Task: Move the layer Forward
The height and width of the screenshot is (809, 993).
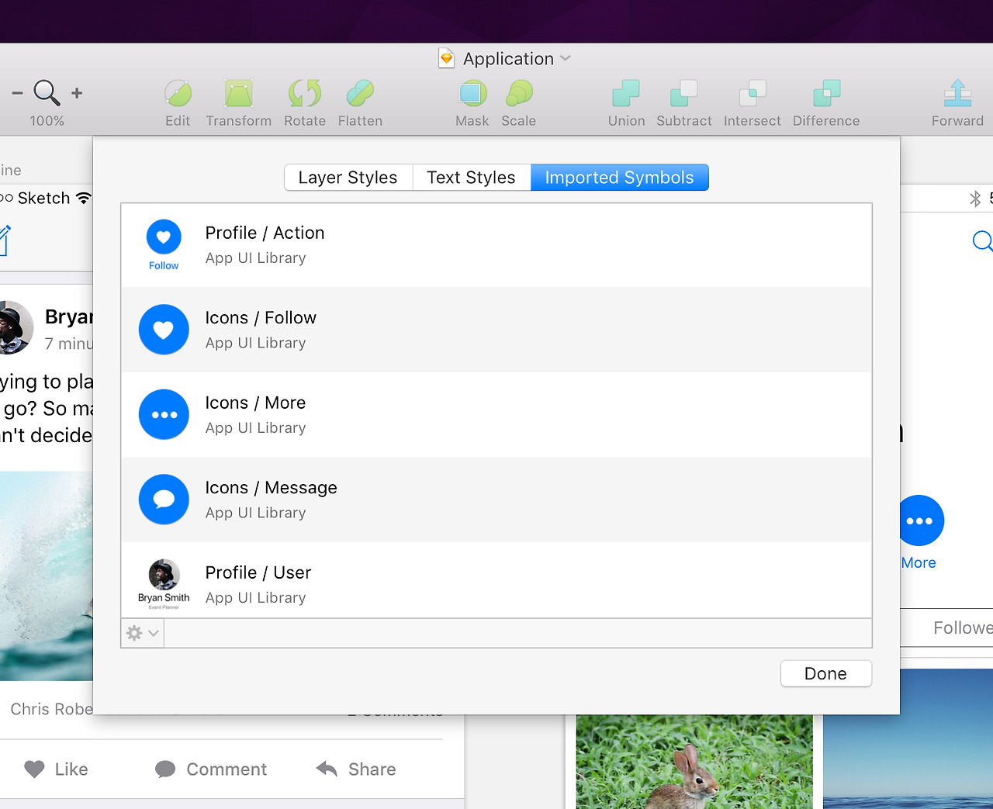Action: 957,103
